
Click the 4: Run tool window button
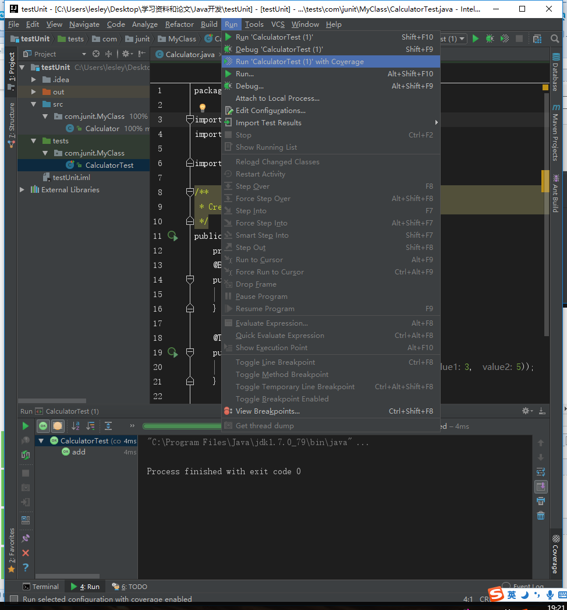(85, 587)
